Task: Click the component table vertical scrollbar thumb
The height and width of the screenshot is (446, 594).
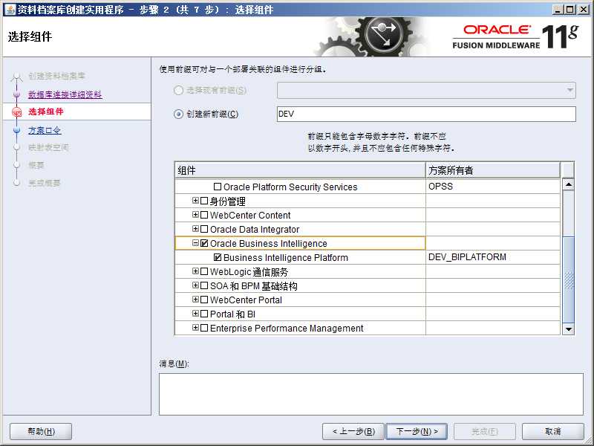Action: 569,279
